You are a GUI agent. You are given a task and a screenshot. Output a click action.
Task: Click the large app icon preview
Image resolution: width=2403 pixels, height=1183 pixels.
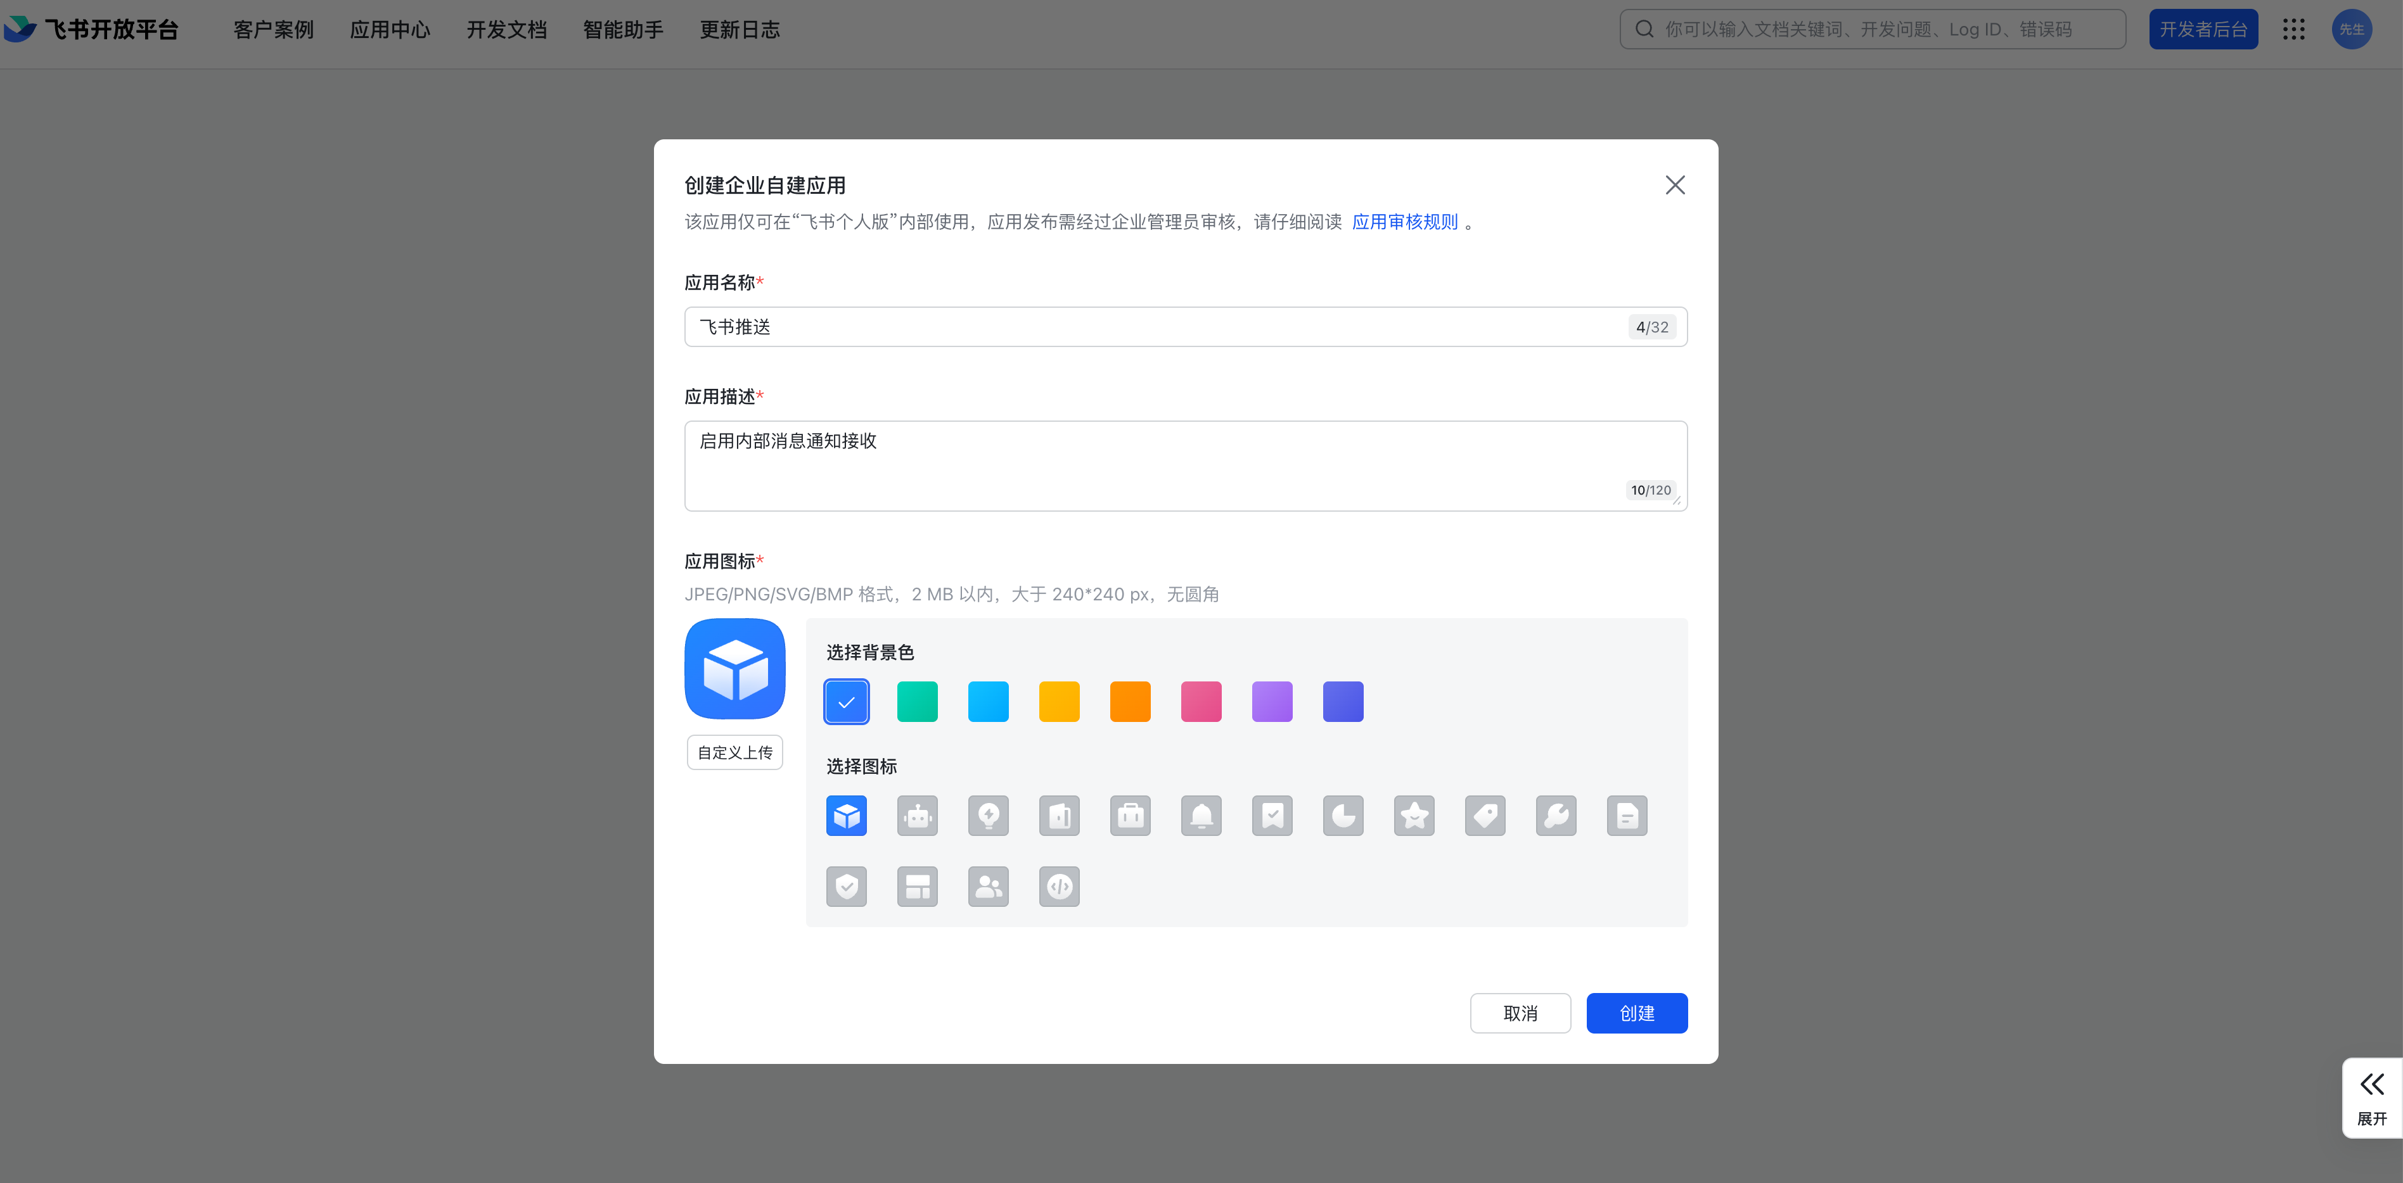pyautogui.click(x=734, y=668)
